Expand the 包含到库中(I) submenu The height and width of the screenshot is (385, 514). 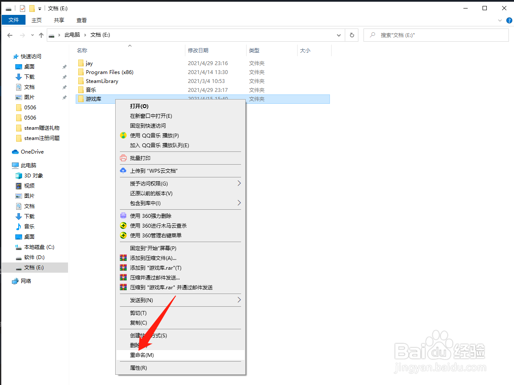pyautogui.click(x=239, y=203)
